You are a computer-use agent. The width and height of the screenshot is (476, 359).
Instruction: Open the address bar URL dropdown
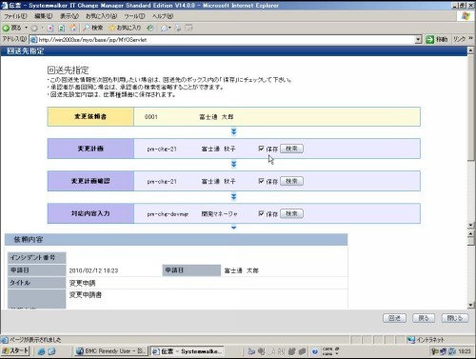click(419, 40)
